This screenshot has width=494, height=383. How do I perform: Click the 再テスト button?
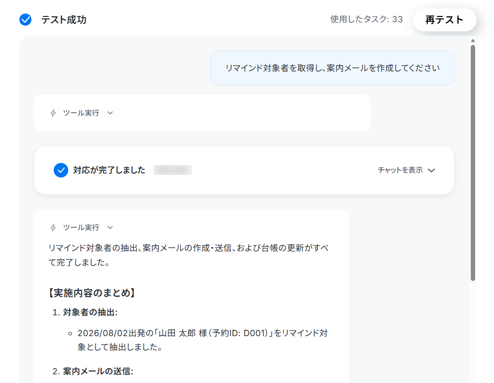(x=445, y=20)
